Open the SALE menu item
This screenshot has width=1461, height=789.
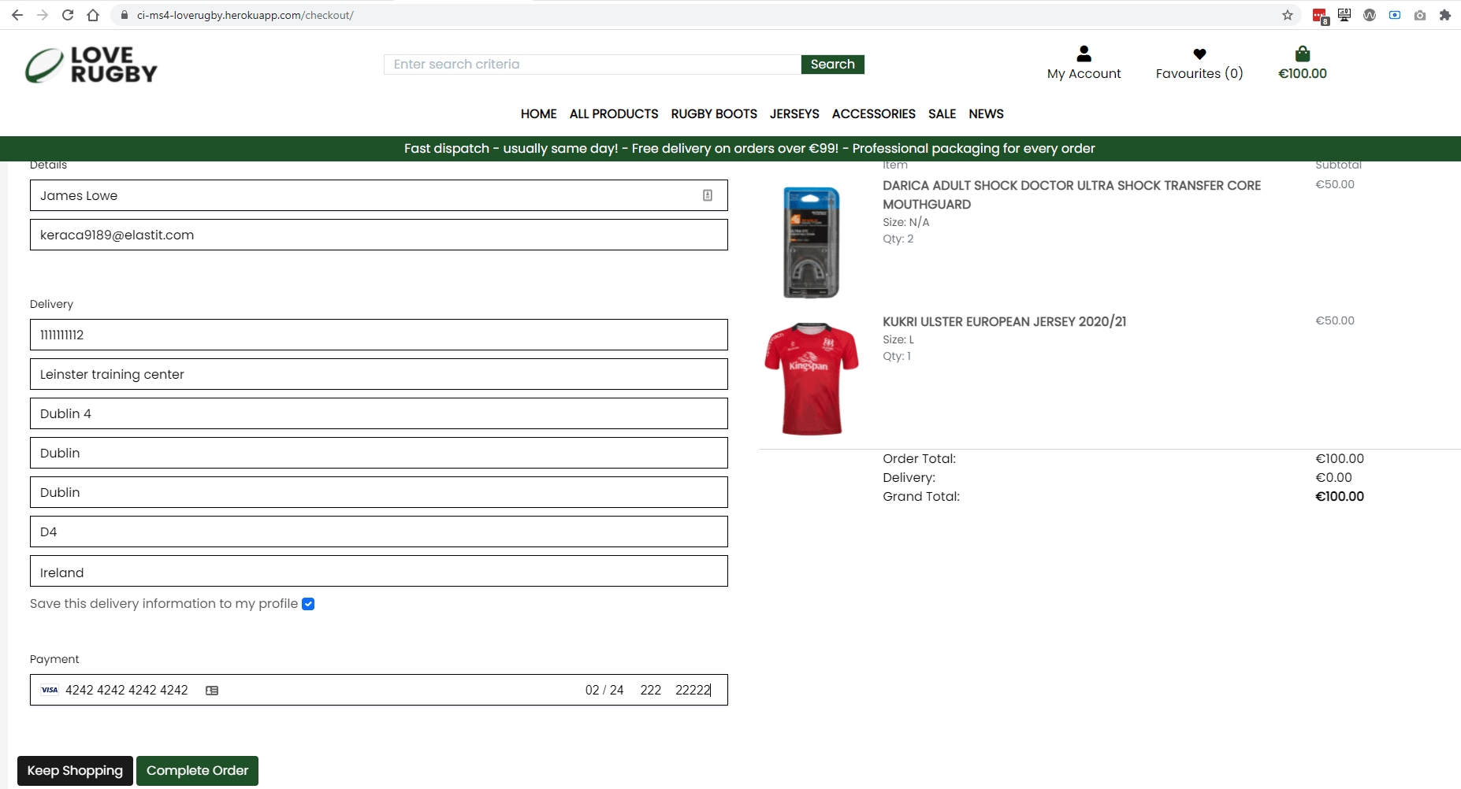(942, 114)
